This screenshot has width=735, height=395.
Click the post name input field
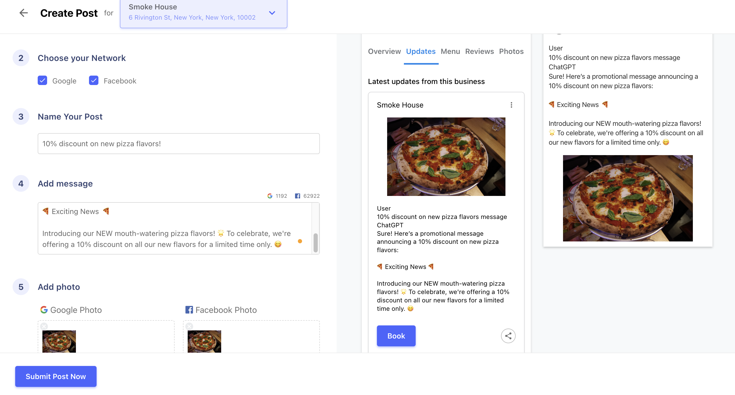179,143
